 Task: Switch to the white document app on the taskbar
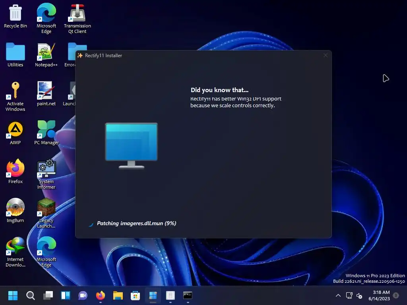pyautogui.click(x=170, y=295)
